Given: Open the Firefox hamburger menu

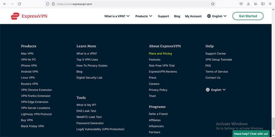Looking at the screenshot, I should coord(270,4).
